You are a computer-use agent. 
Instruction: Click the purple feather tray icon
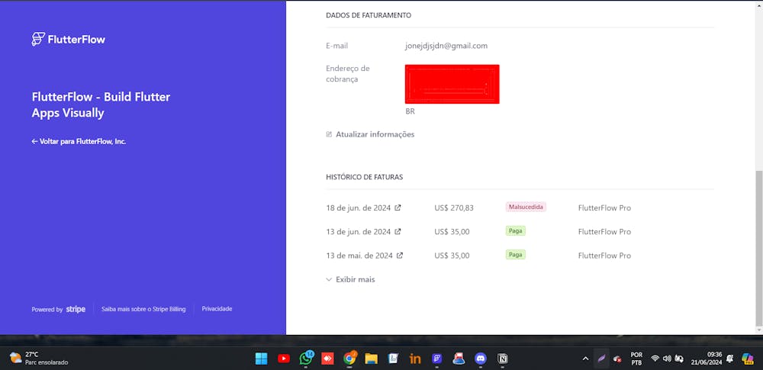tap(601, 359)
